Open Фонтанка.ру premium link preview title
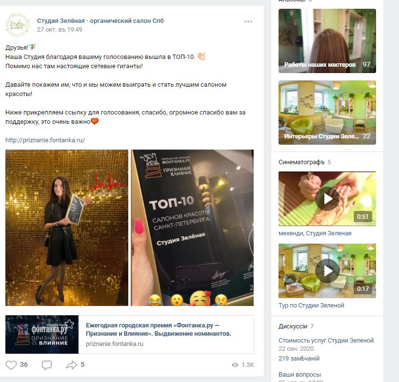The image size is (399, 382). 158,329
